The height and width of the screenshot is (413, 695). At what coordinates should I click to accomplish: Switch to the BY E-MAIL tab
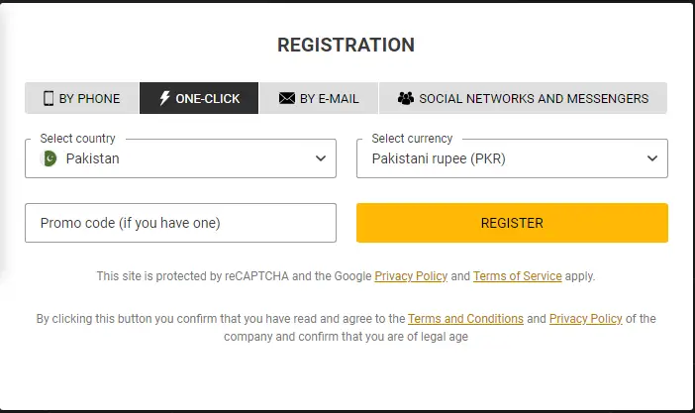pyautogui.click(x=319, y=99)
